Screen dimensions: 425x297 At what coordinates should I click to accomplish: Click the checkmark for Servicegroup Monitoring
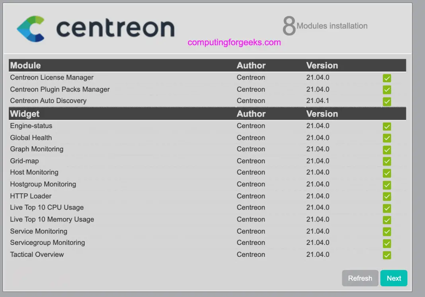pyautogui.click(x=387, y=243)
